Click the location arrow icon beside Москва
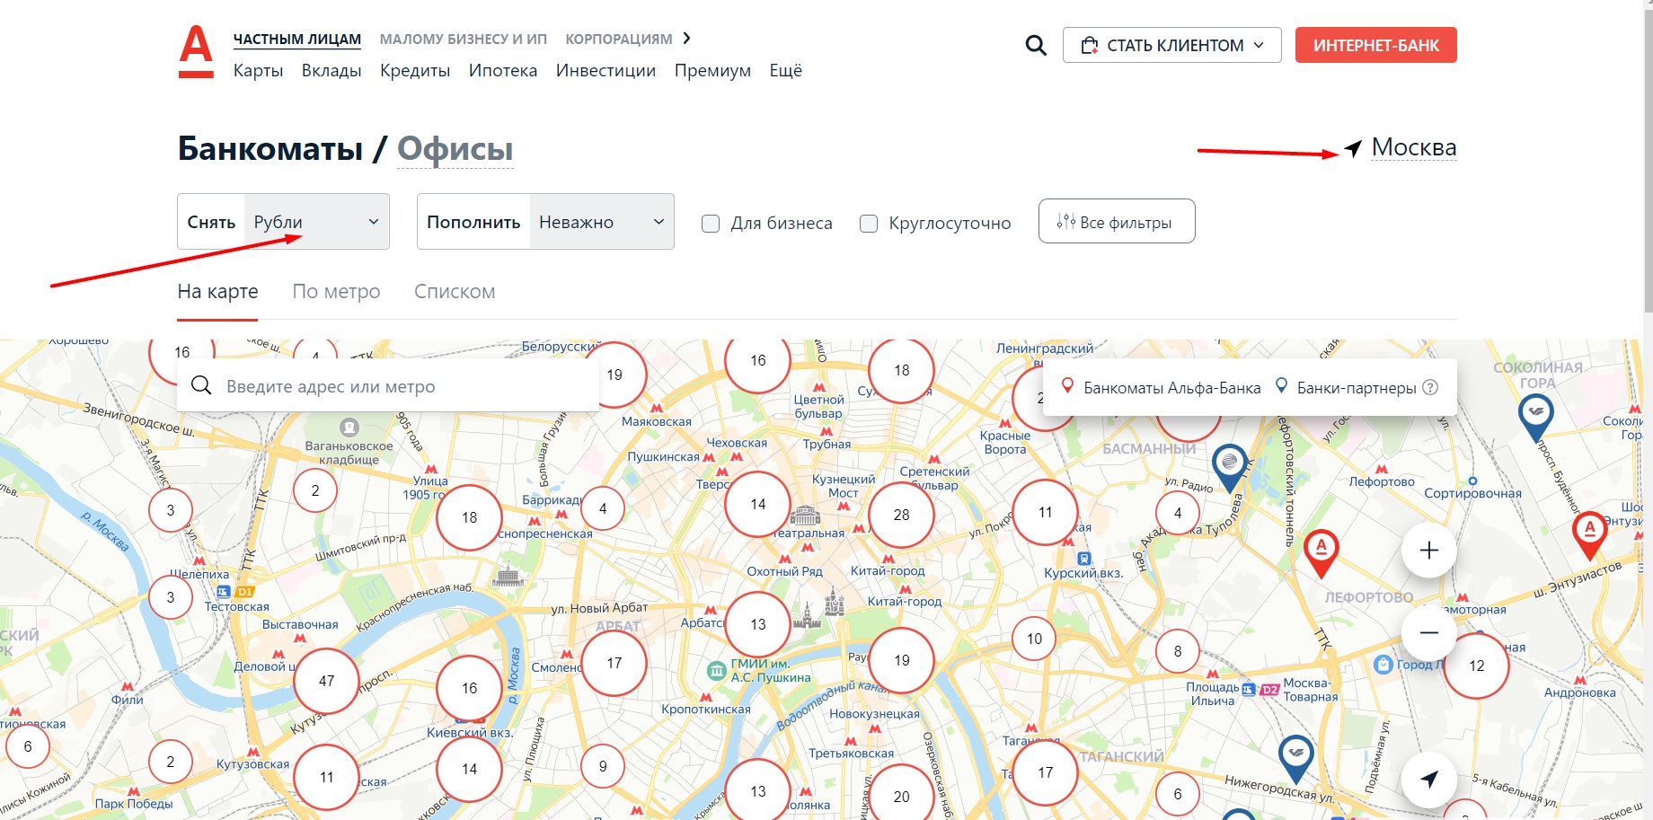Viewport: 1653px width, 820px height. 1353,149
